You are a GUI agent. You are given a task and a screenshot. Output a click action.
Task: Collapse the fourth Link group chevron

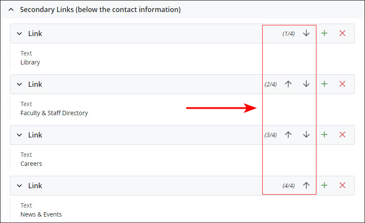tap(19, 186)
